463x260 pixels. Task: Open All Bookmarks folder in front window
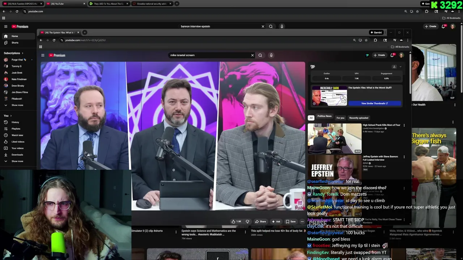click(400, 47)
